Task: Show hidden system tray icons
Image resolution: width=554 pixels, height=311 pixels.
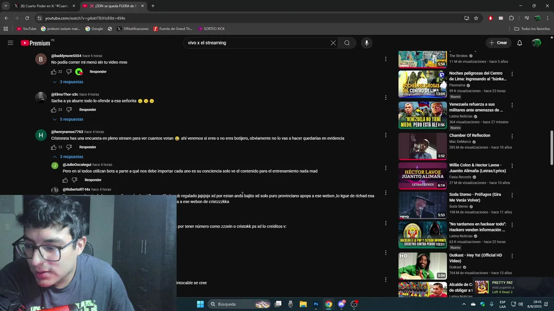Action: (x=464, y=304)
